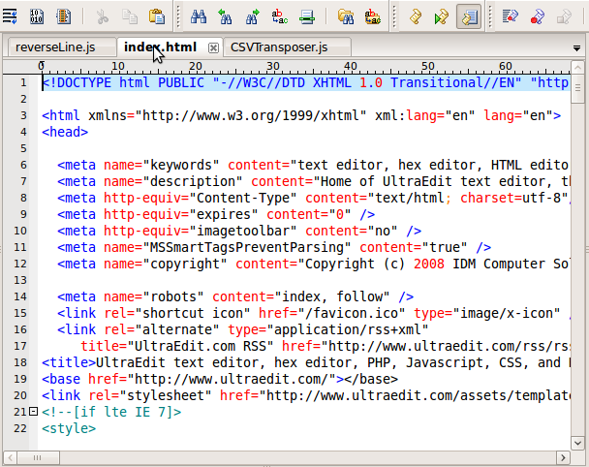The width and height of the screenshot is (589, 467).
Task: Click column 30 on the ruler
Action: [273, 66]
